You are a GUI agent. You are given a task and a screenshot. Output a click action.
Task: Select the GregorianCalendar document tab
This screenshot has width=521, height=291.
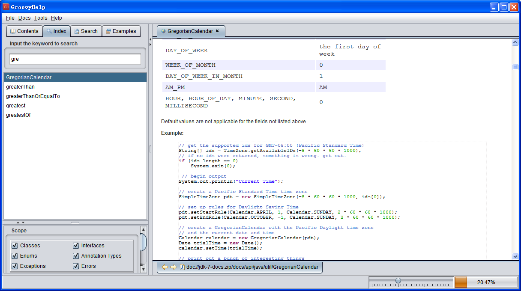191,31
